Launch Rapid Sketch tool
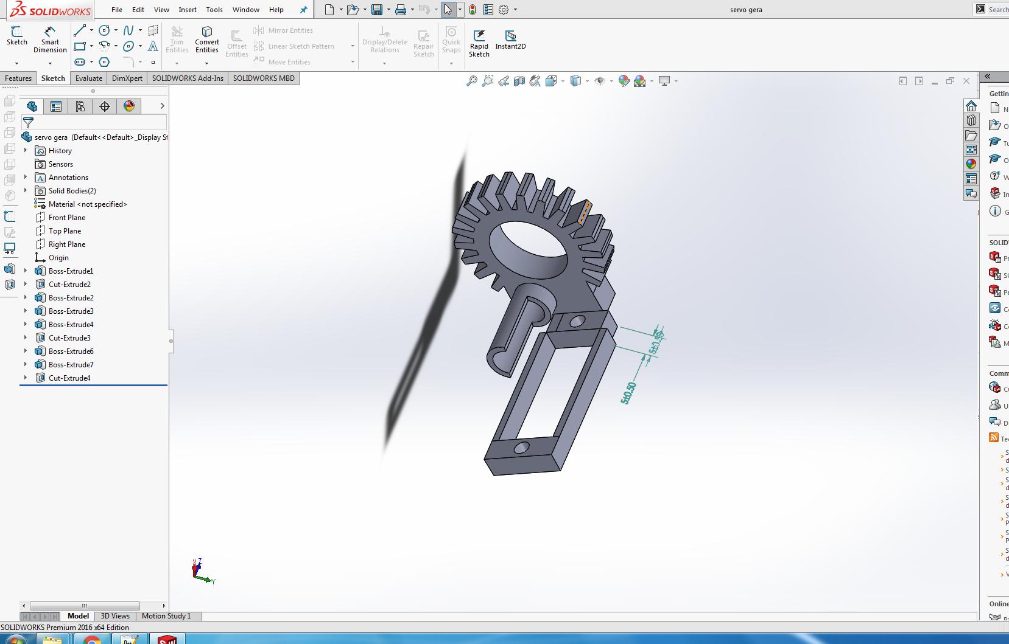This screenshot has width=1009, height=644. (x=479, y=43)
